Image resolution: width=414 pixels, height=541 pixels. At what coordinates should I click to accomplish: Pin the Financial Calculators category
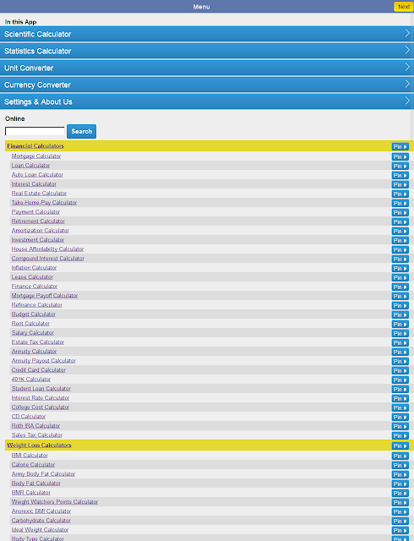click(400, 146)
